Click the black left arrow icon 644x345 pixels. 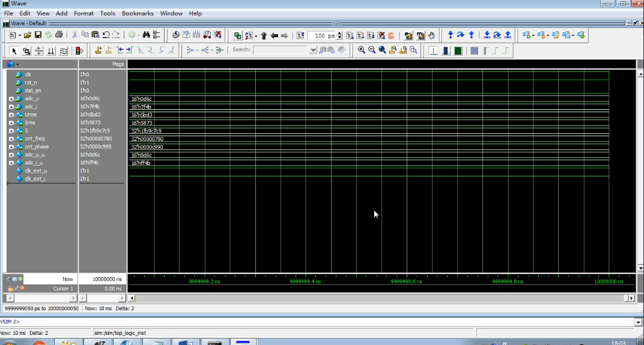(x=274, y=35)
